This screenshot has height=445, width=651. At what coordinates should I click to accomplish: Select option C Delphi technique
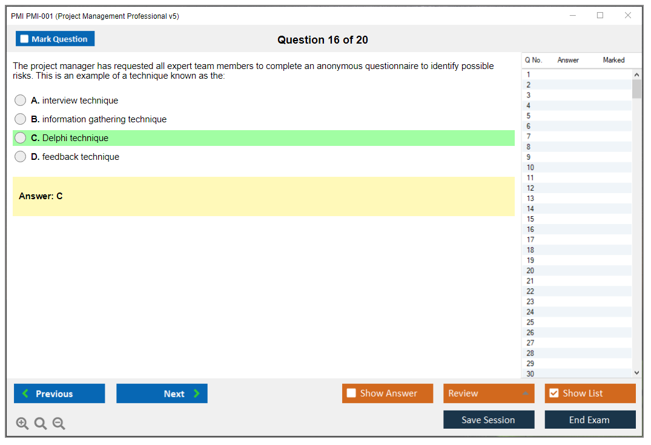[21, 138]
